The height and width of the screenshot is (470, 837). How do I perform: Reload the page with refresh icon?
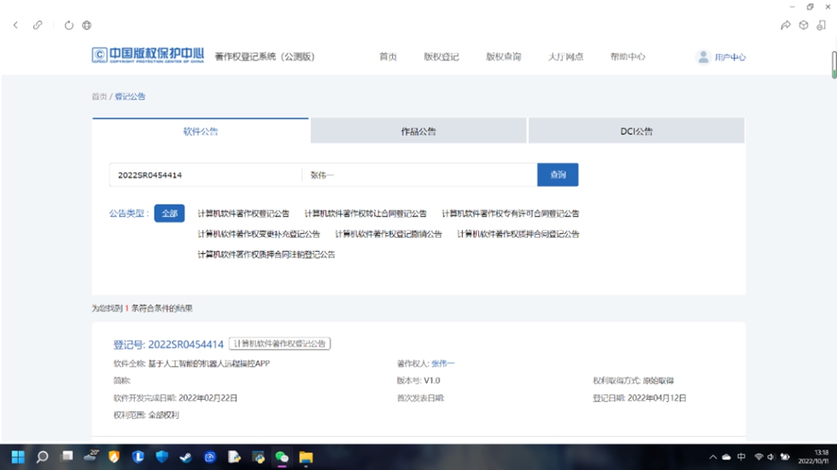69,26
